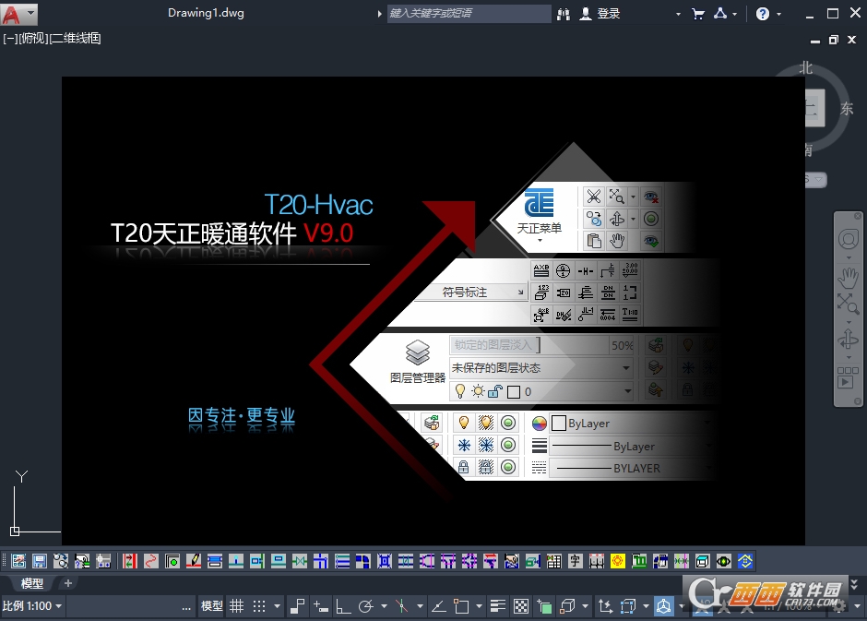Screen dimensions: 867x621
Task: Toggle dynamic input in status bar
Action: (321, 606)
